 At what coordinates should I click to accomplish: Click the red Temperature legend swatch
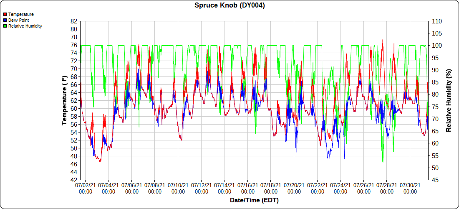(x=5, y=14)
